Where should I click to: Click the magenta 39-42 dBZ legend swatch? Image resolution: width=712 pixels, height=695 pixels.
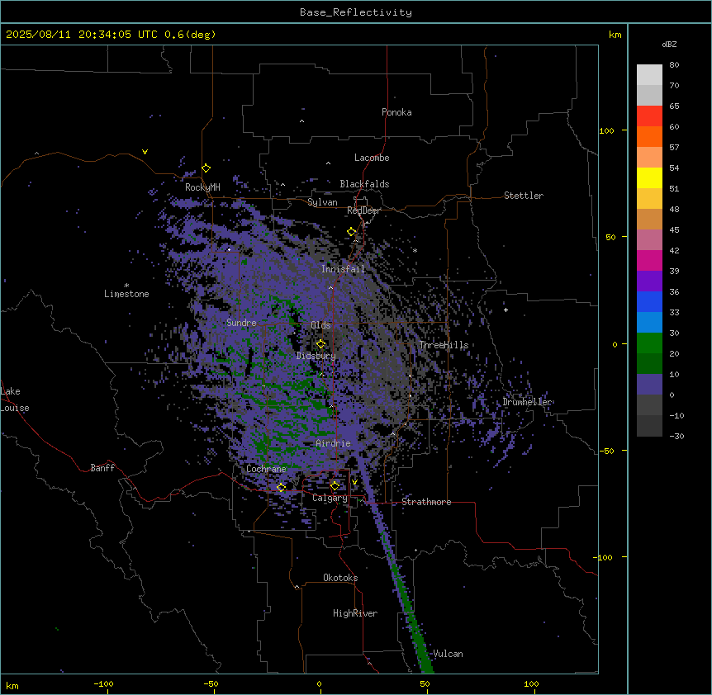tap(649, 260)
